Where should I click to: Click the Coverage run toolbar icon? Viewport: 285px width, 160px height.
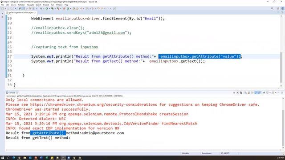(x=53, y=8)
